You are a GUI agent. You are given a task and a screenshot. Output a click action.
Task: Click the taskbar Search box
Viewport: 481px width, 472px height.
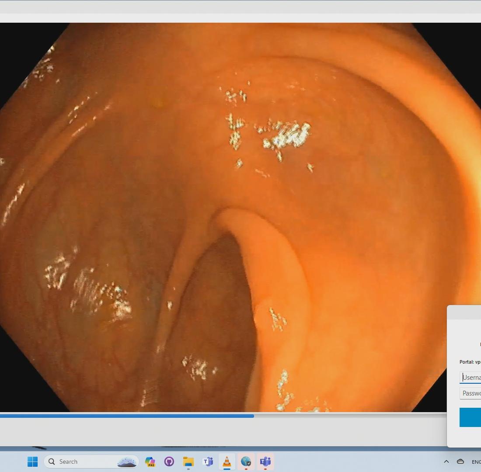[x=91, y=462]
